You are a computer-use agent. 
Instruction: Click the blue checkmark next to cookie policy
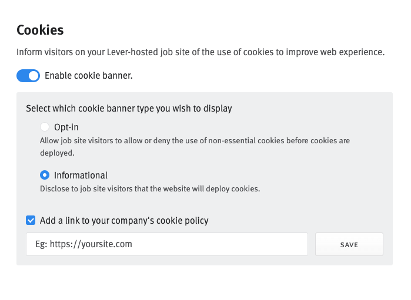[x=31, y=221]
